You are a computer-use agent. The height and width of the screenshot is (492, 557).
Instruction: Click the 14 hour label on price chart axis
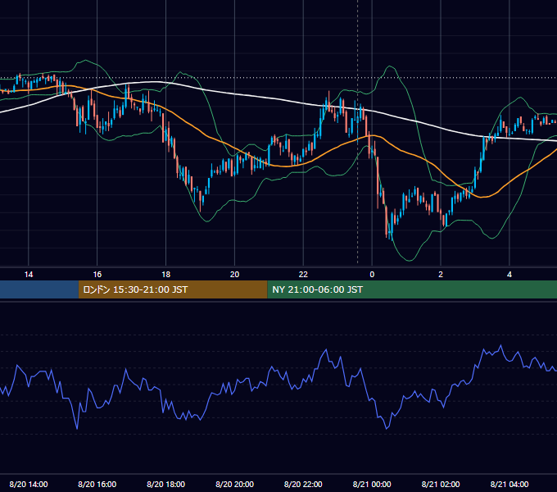[x=29, y=275]
